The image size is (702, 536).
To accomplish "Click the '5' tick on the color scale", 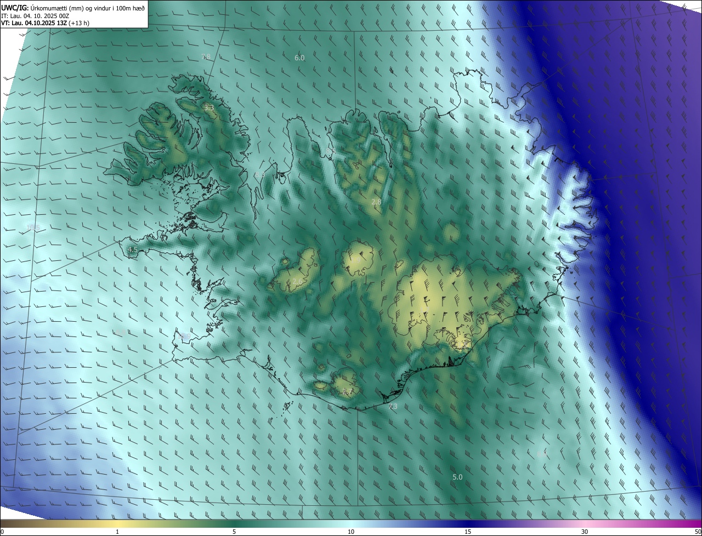I will pos(234,532).
